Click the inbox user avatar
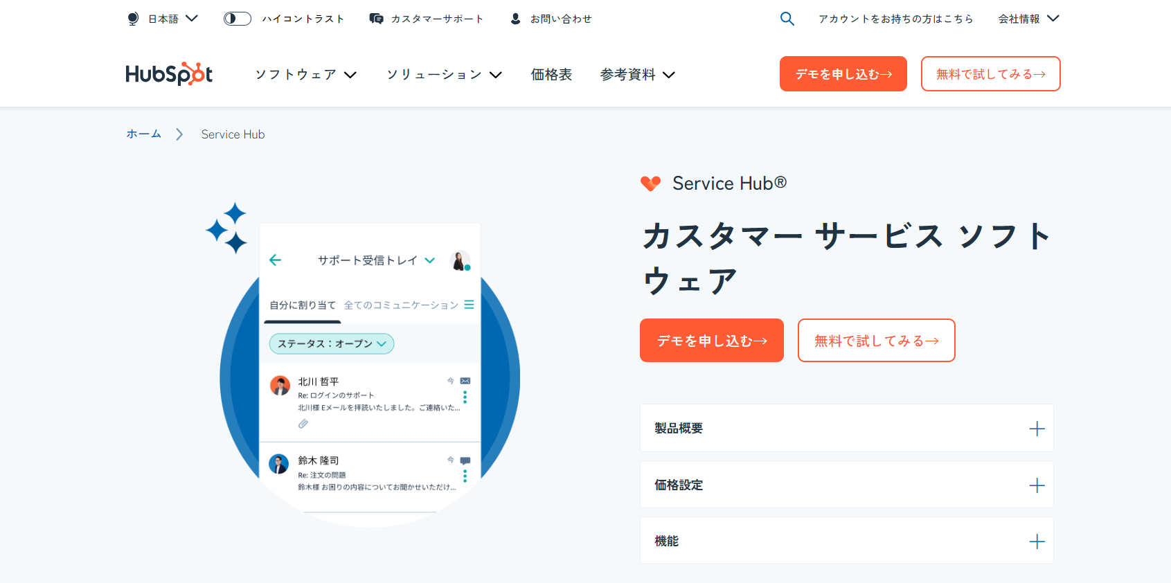The height and width of the screenshot is (583, 1171). coord(461,261)
